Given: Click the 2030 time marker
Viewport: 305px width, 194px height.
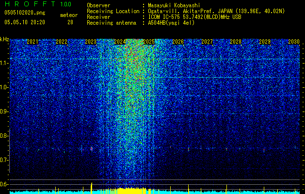Looking at the screenshot, I should (294, 42).
